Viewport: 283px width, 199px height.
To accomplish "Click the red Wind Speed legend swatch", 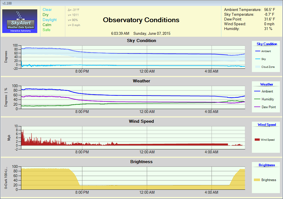I will [x=257, y=140].
